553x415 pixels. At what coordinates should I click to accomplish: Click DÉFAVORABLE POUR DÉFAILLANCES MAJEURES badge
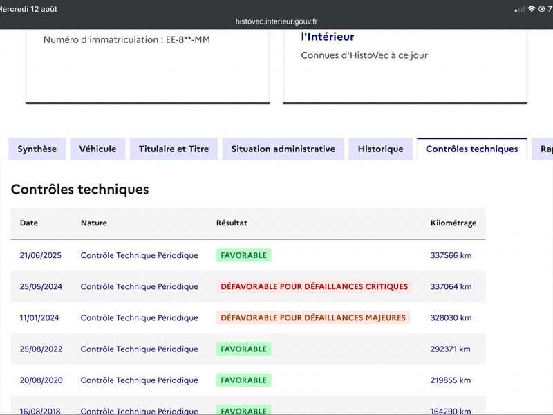(313, 317)
